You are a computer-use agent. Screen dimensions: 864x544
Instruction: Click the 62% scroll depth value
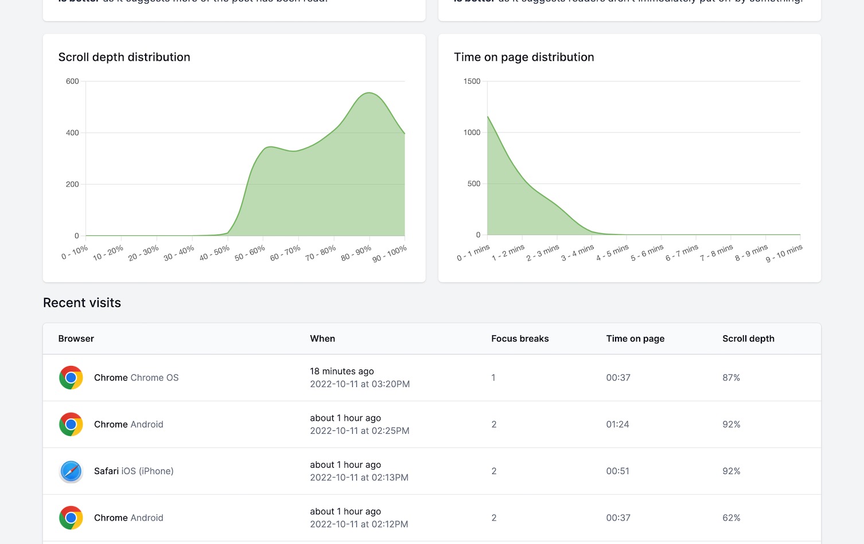click(731, 518)
